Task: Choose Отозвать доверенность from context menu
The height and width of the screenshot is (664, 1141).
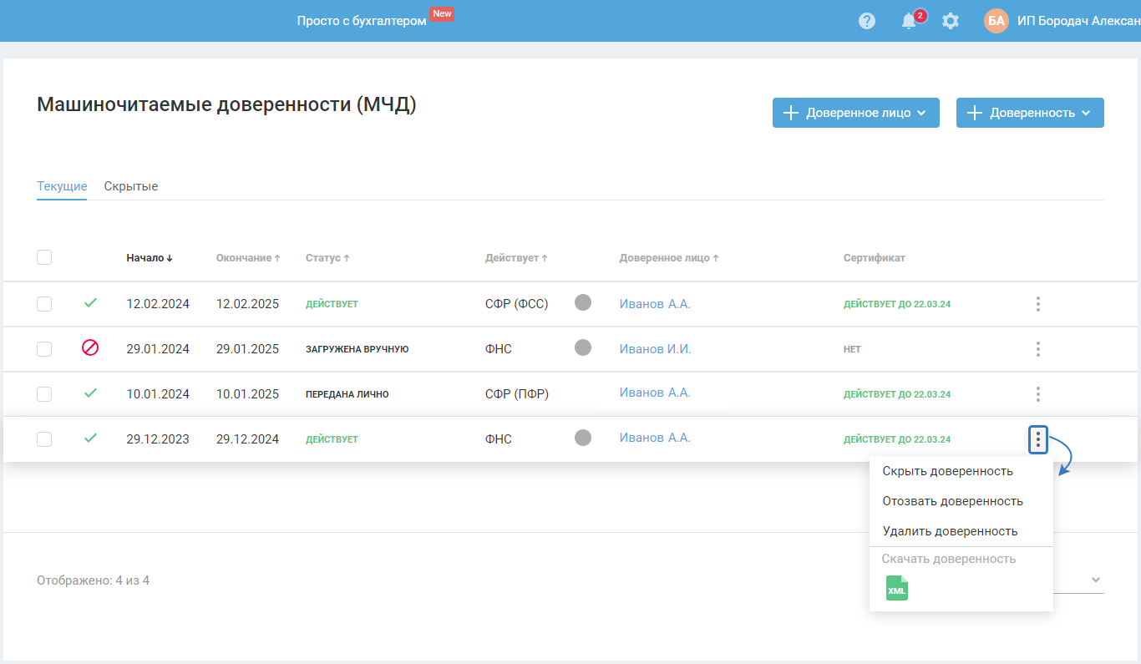Action: pos(952,501)
